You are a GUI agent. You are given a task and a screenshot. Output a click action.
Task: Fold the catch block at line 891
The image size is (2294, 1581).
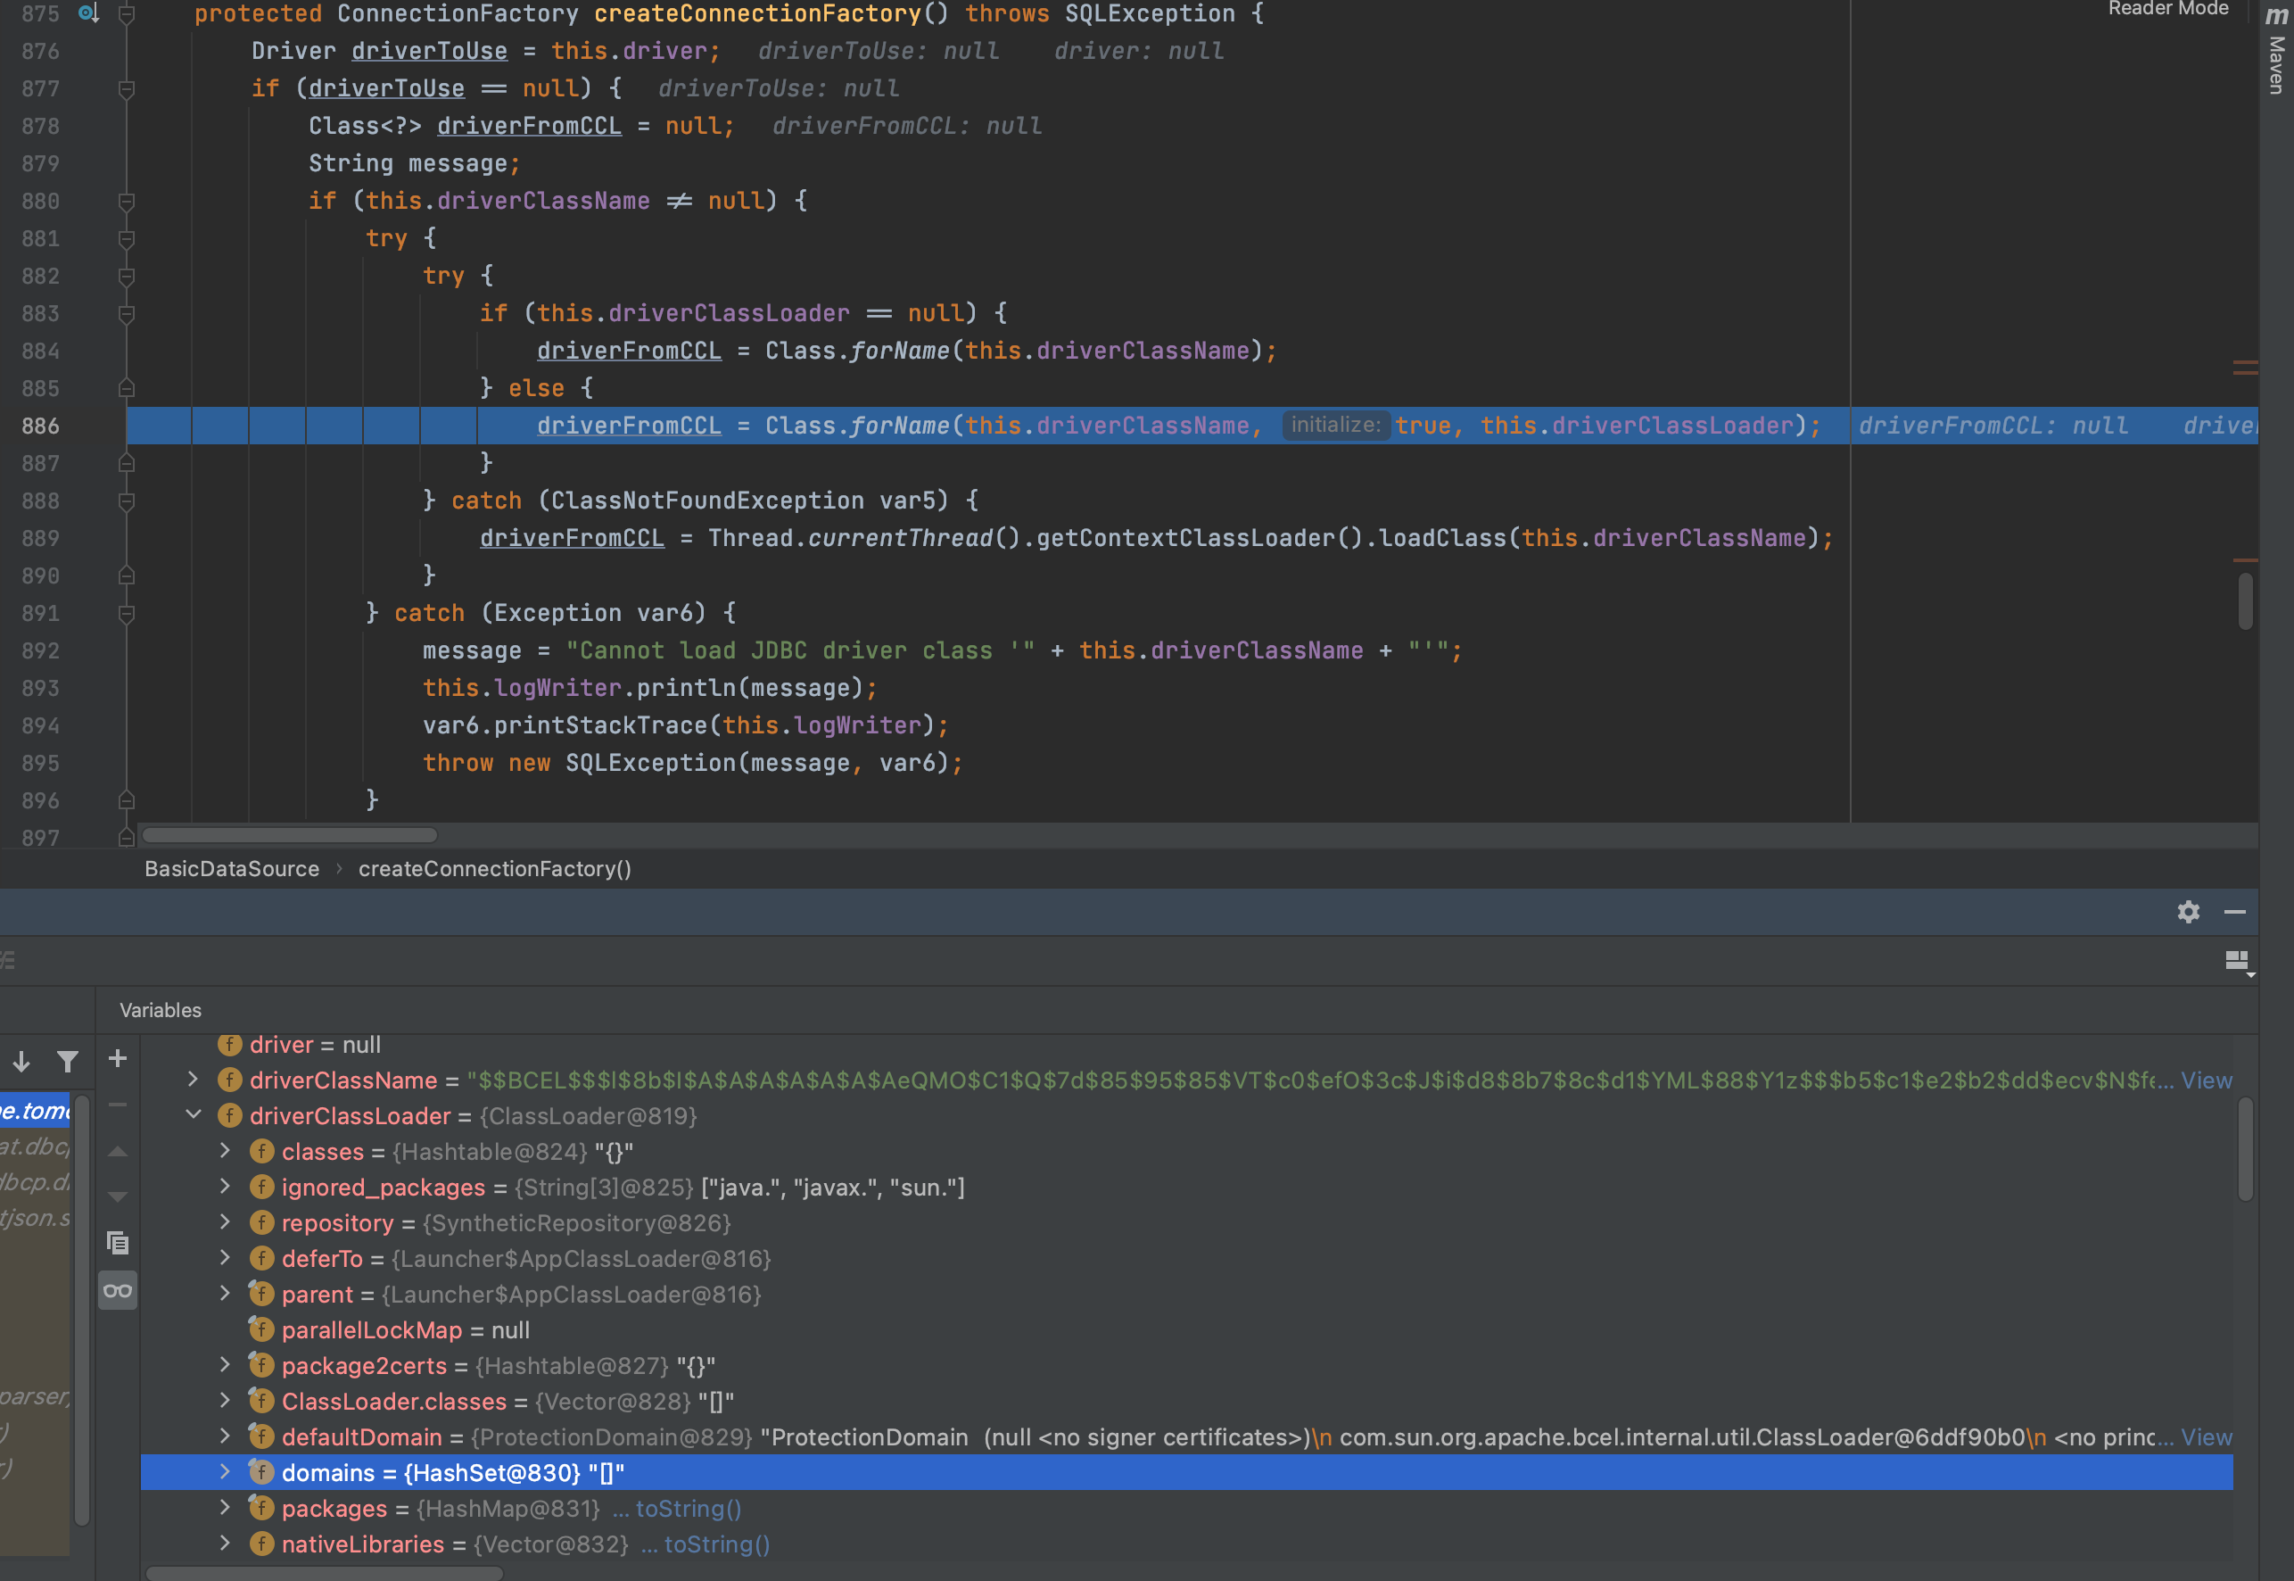pos(127,613)
